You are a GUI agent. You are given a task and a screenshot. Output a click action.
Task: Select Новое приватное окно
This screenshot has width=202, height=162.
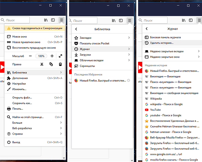click(x=35, y=42)
